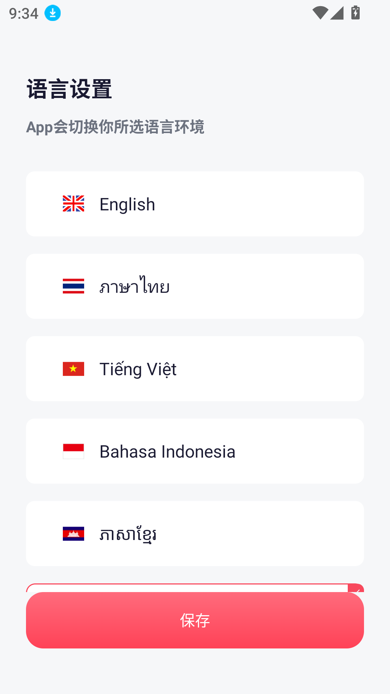Screen dimensions: 390x694
Task: Select ภาษาไทย language option
Action: coord(195,286)
